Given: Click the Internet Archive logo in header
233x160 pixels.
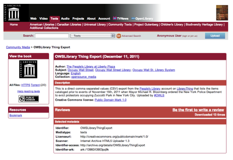Looking at the screenshot, I should pyautogui.click(x=13, y=13).
